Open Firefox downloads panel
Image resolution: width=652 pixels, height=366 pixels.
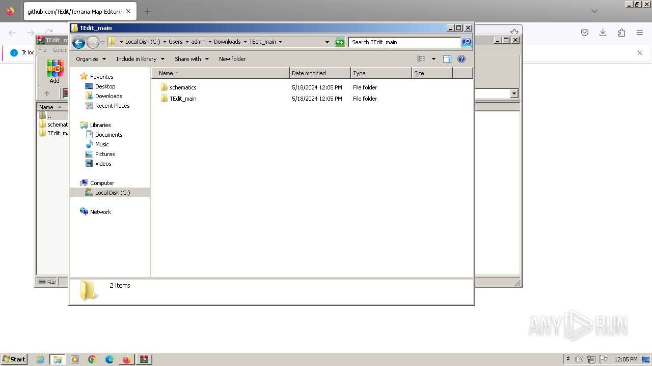pos(603,33)
